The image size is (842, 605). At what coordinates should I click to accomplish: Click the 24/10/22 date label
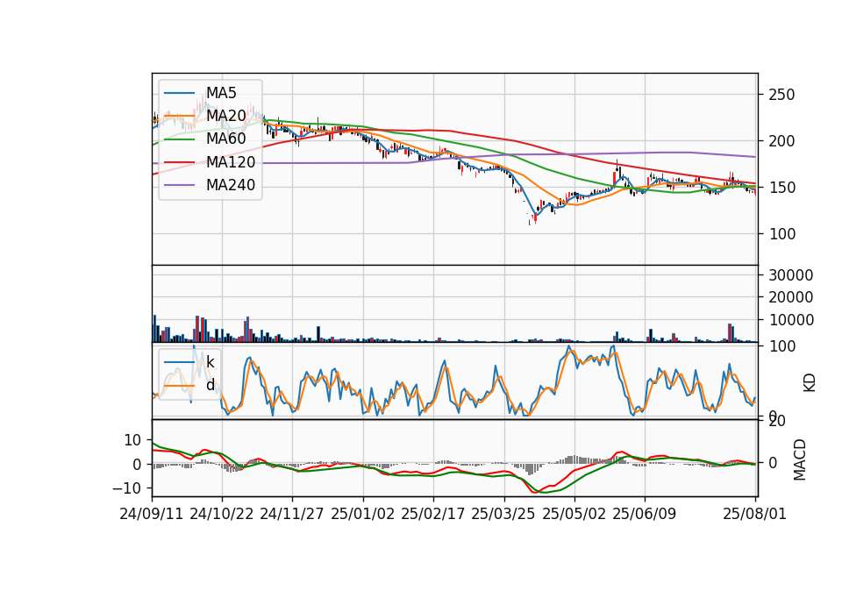(222, 514)
